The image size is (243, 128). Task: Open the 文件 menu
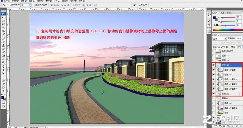[x=7, y=1]
